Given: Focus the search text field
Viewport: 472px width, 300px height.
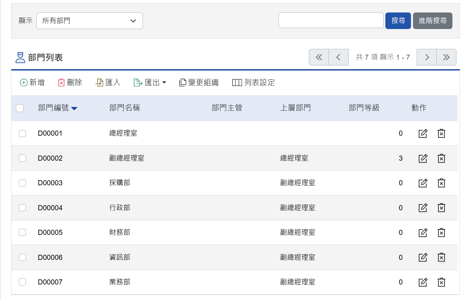Looking at the screenshot, I should tap(331, 20).
